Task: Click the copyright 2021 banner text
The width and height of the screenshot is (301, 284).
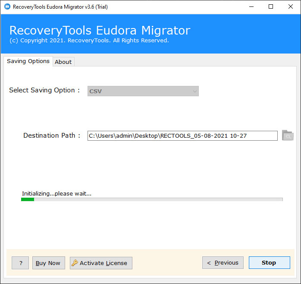Action: pyautogui.click(x=89, y=41)
